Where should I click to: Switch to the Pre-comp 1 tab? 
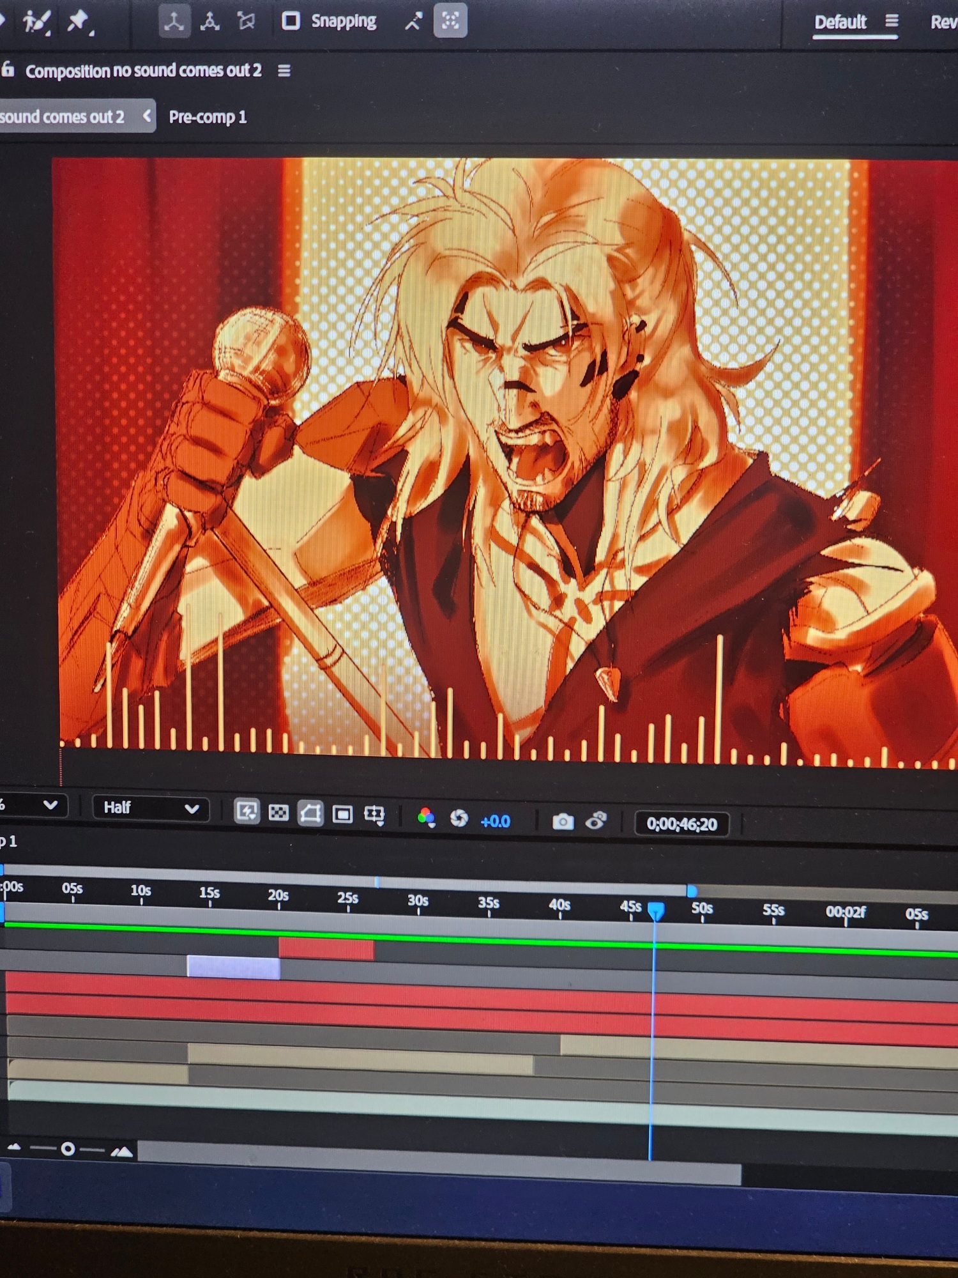pyautogui.click(x=208, y=117)
